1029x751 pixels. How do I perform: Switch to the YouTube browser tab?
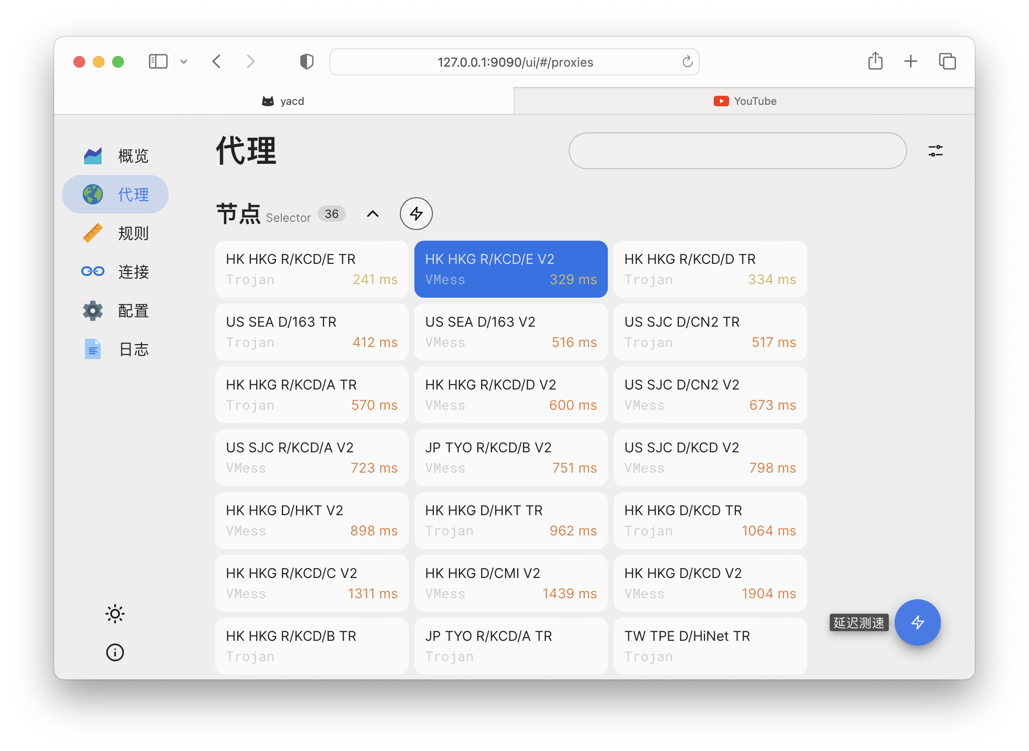pos(744,101)
